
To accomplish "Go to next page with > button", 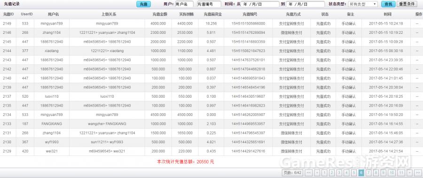I will (x=409, y=173).
